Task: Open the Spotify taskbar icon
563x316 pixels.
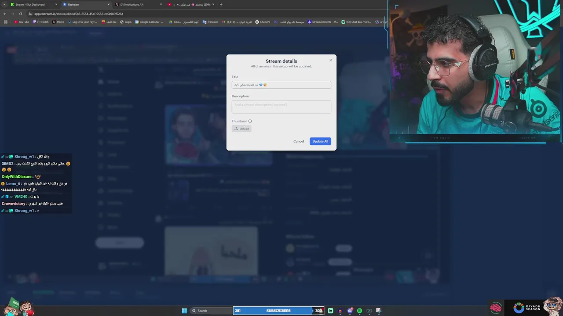Action: [359, 311]
